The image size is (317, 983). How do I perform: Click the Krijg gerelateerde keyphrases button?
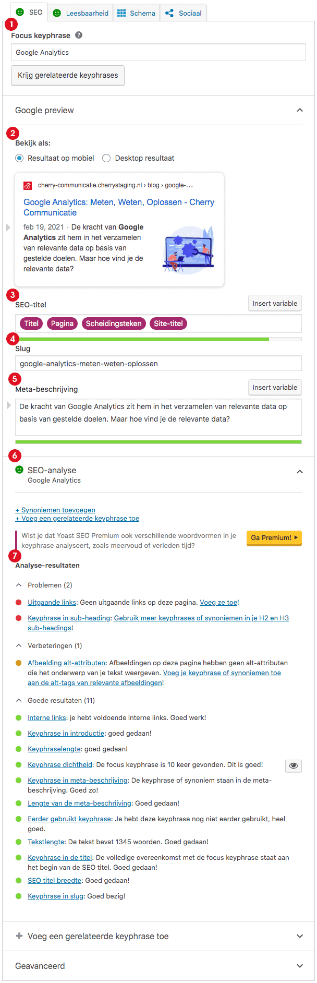tap(68, 75)
